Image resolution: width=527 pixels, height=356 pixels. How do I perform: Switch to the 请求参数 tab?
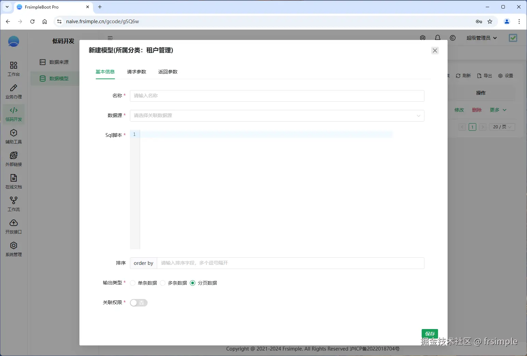(136, 72)
